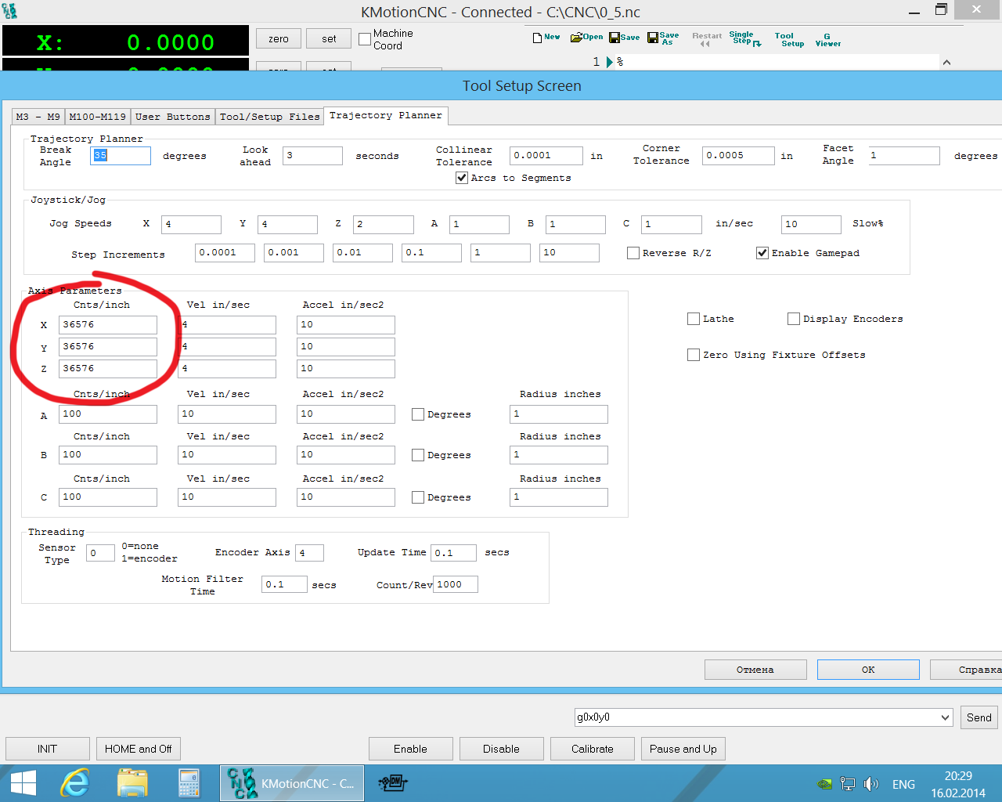Click the Save toolbar icon
Screen dimensions: 1002x802
click(624, 38)
